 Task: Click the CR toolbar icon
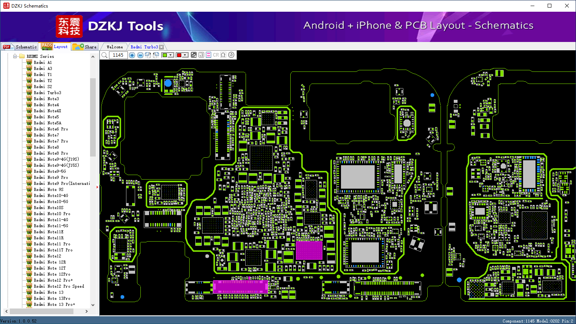[x=216, y=55]
